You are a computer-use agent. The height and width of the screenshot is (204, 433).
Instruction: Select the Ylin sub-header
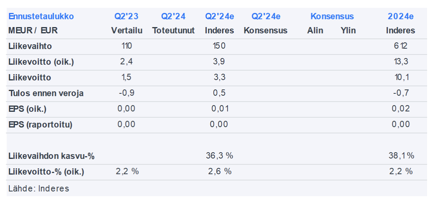pos(348,31)
